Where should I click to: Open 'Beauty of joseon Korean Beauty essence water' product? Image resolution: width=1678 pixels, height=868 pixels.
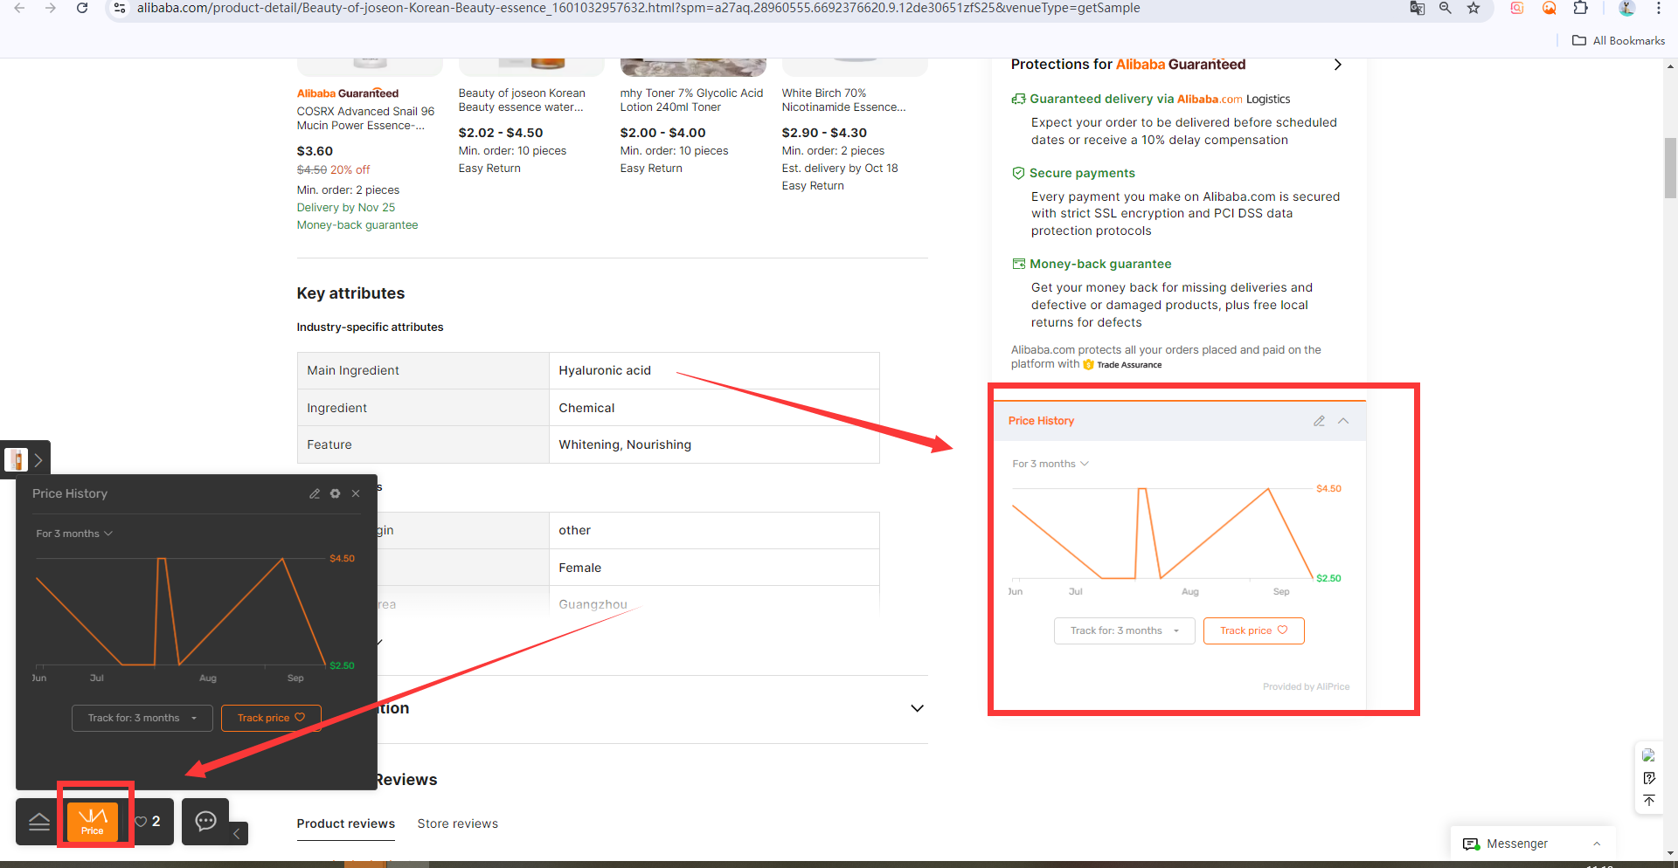(x=522, y=100)
